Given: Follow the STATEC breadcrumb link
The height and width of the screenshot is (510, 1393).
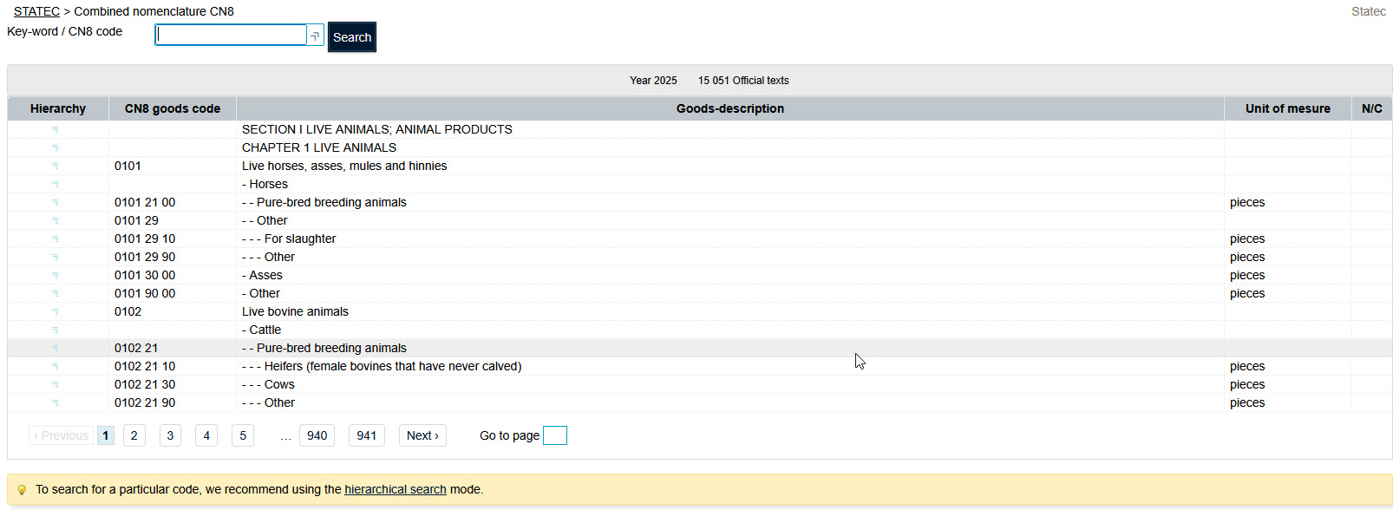Looking at the screenshot, I should 36,11.
